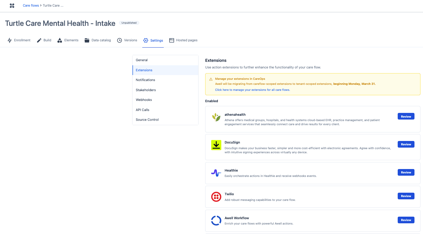Click the Elements shapes icon
This screenshot has height=234, width=423.
[60, 40]
